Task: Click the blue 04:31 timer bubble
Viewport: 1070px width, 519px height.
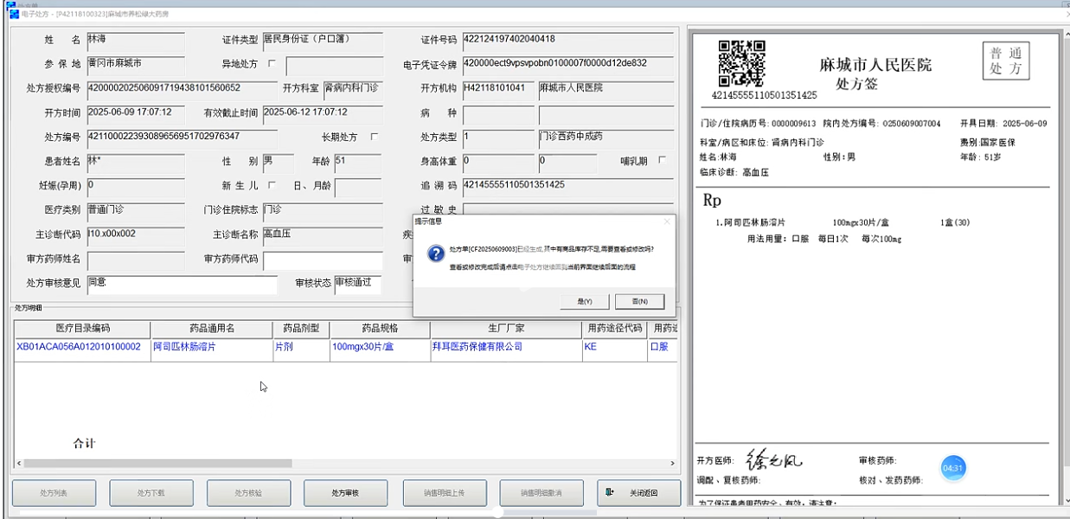Action: click(952, 468)
